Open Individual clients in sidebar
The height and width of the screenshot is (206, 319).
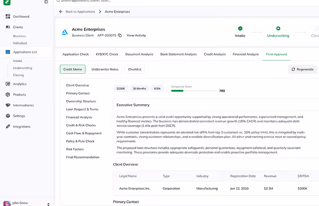pyautogui.click(x=20, y=43)
